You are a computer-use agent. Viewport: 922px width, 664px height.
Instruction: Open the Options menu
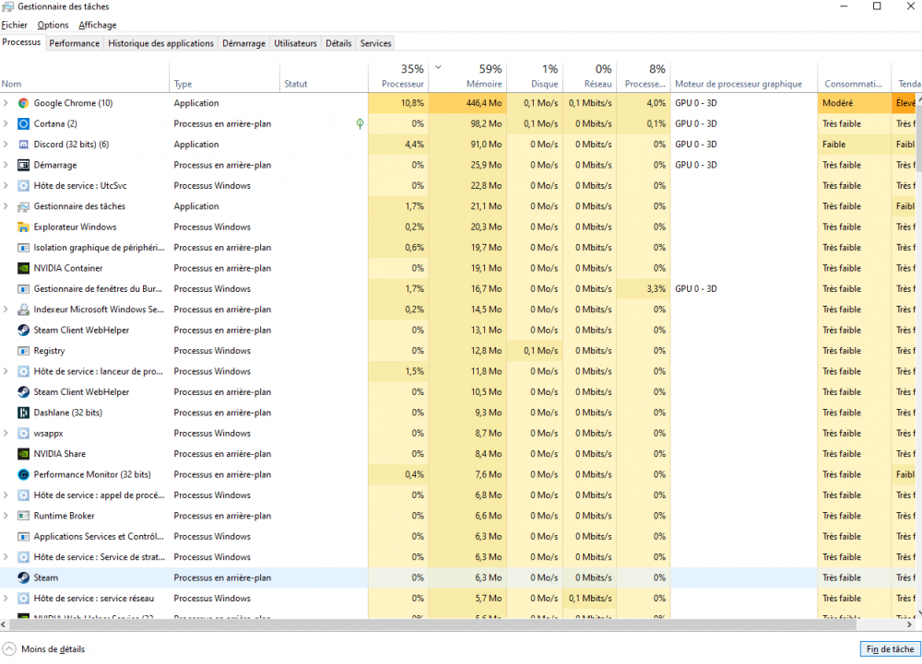pos(53,25)
